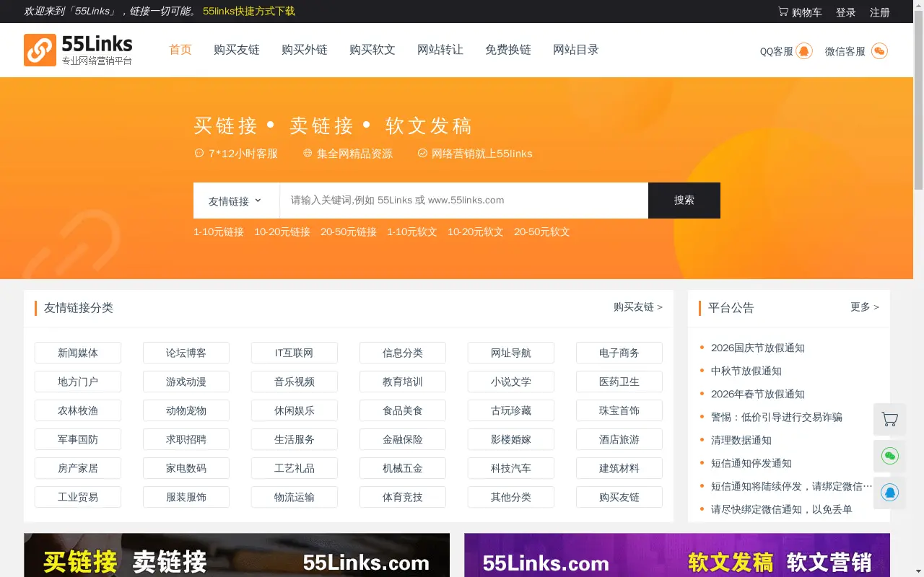Focus the keyword search input field
This screenshot has width=924, height=577.
[x=463, y=201]
